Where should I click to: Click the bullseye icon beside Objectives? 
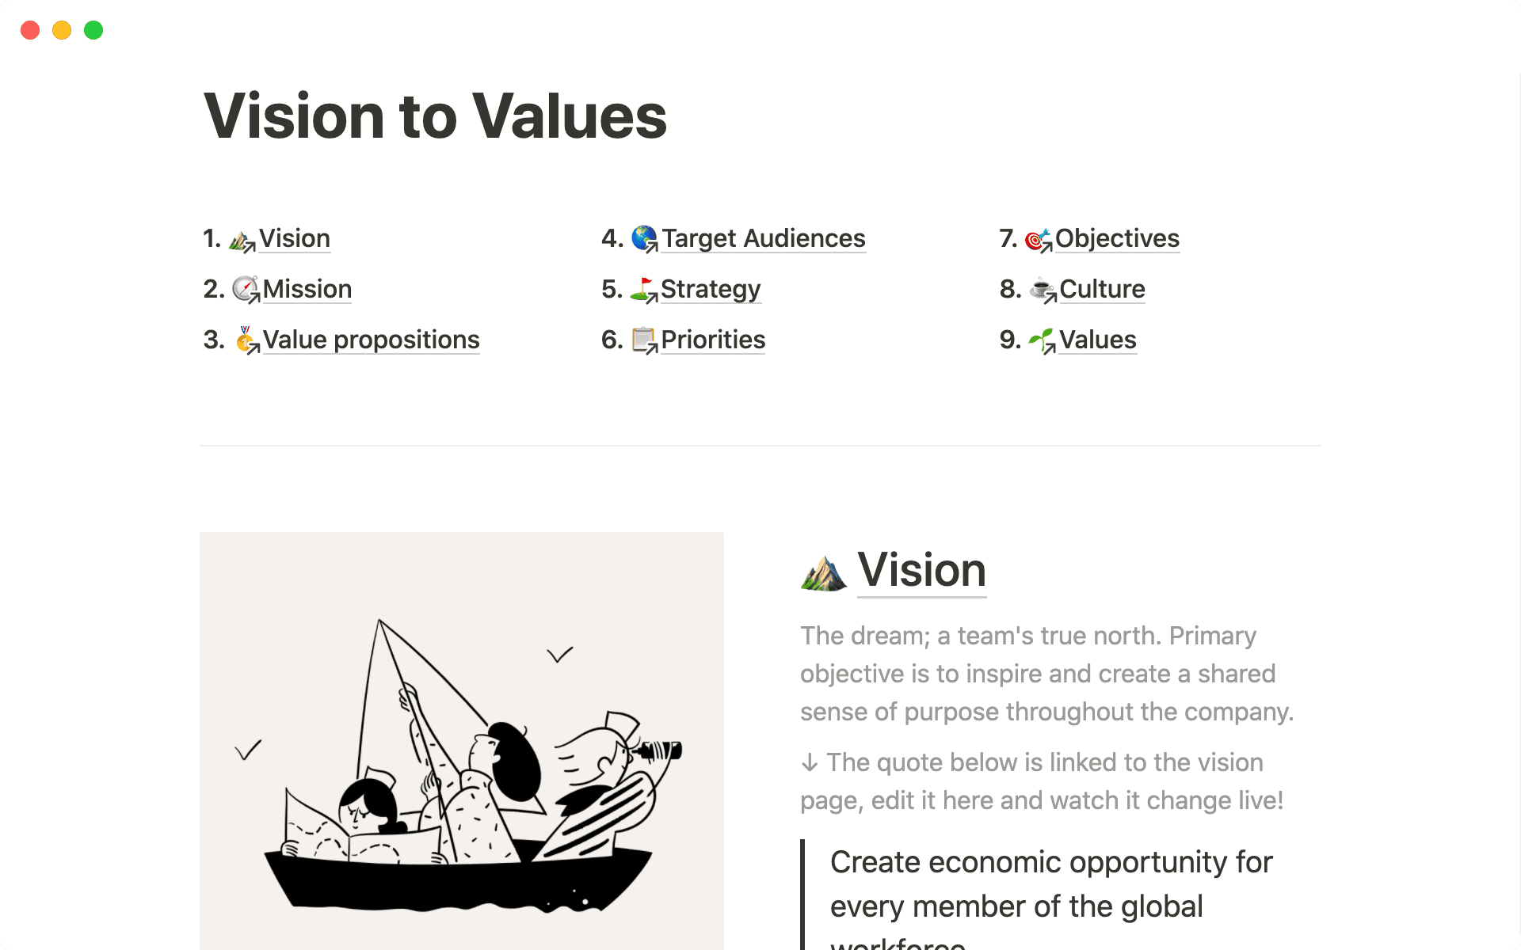point(1038,239)
